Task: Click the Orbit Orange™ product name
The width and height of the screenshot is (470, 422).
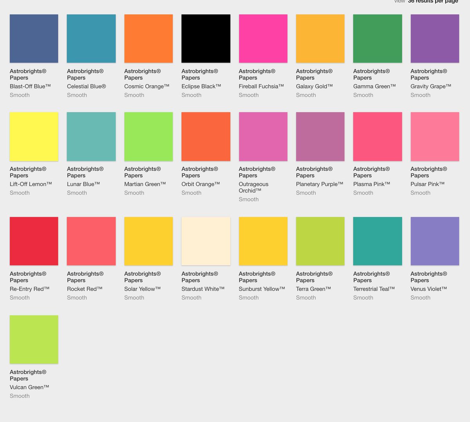Action: [201, 184]
